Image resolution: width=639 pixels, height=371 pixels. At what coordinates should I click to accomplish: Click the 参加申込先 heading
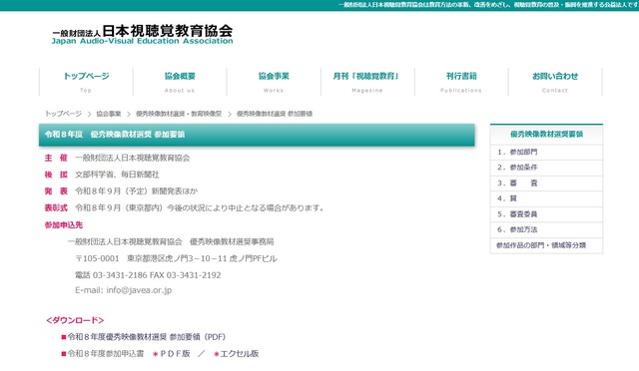tap(64, 224)
